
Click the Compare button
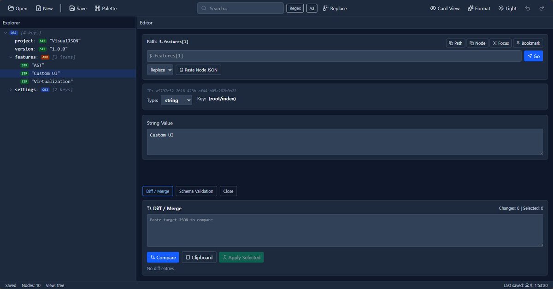tap(163, 257)
